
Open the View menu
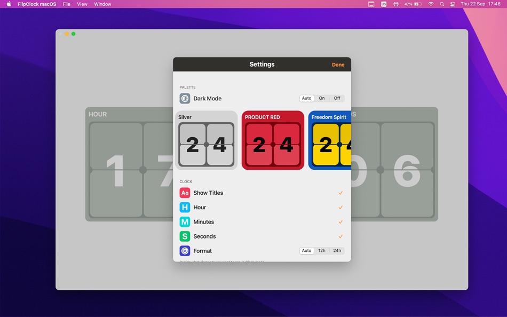coord(82,4)
